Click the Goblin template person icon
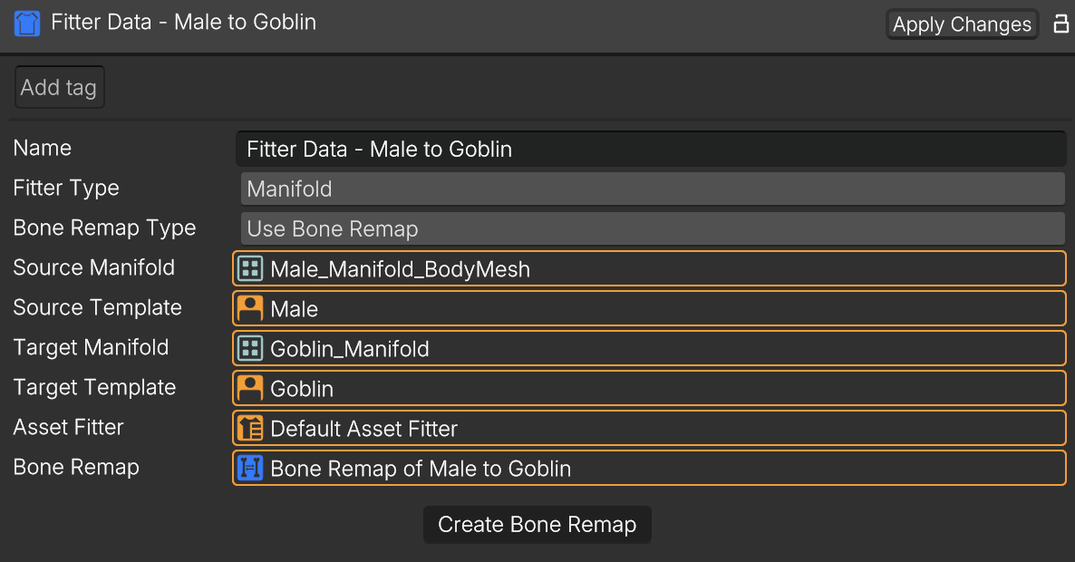 250,388
